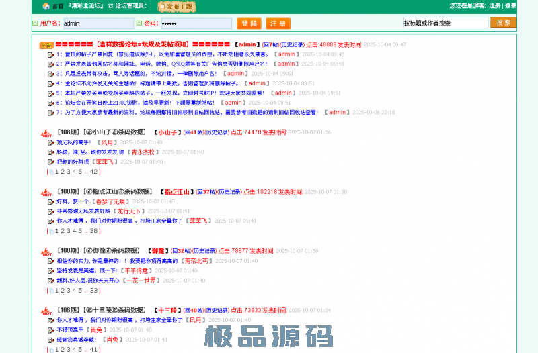Open 历史记录 for 小山子 thread
This screenshot has width=538, height=353.
[217, 132]
